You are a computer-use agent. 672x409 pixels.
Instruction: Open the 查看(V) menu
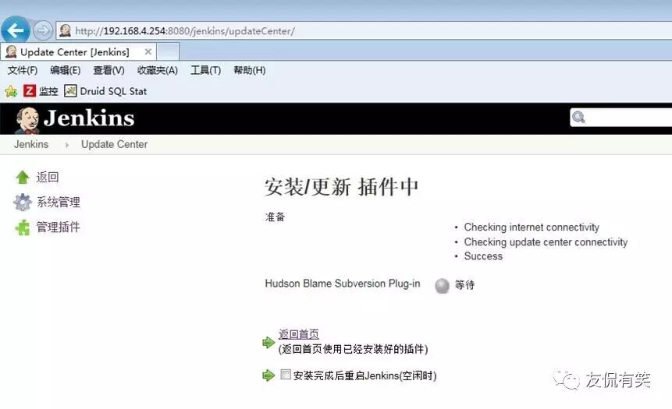click(x=108, y=70)
